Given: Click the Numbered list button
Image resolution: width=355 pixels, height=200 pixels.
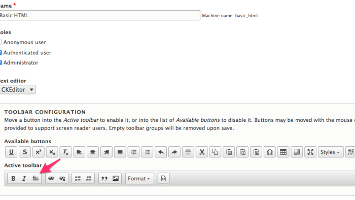Looking at the screenshot, I should point(89,179).
